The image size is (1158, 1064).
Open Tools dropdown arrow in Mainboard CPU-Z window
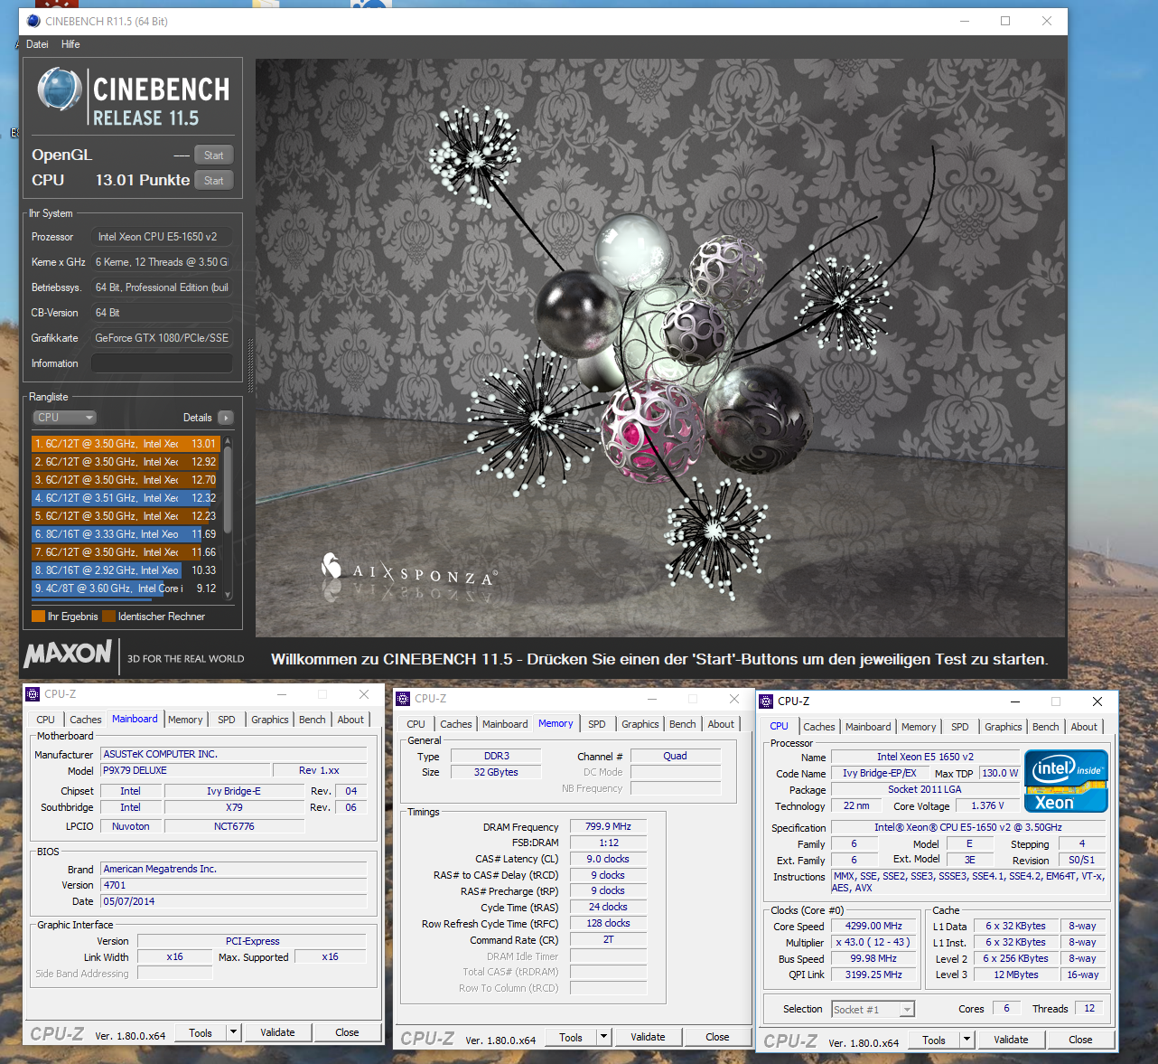(x=233, y=1032)
